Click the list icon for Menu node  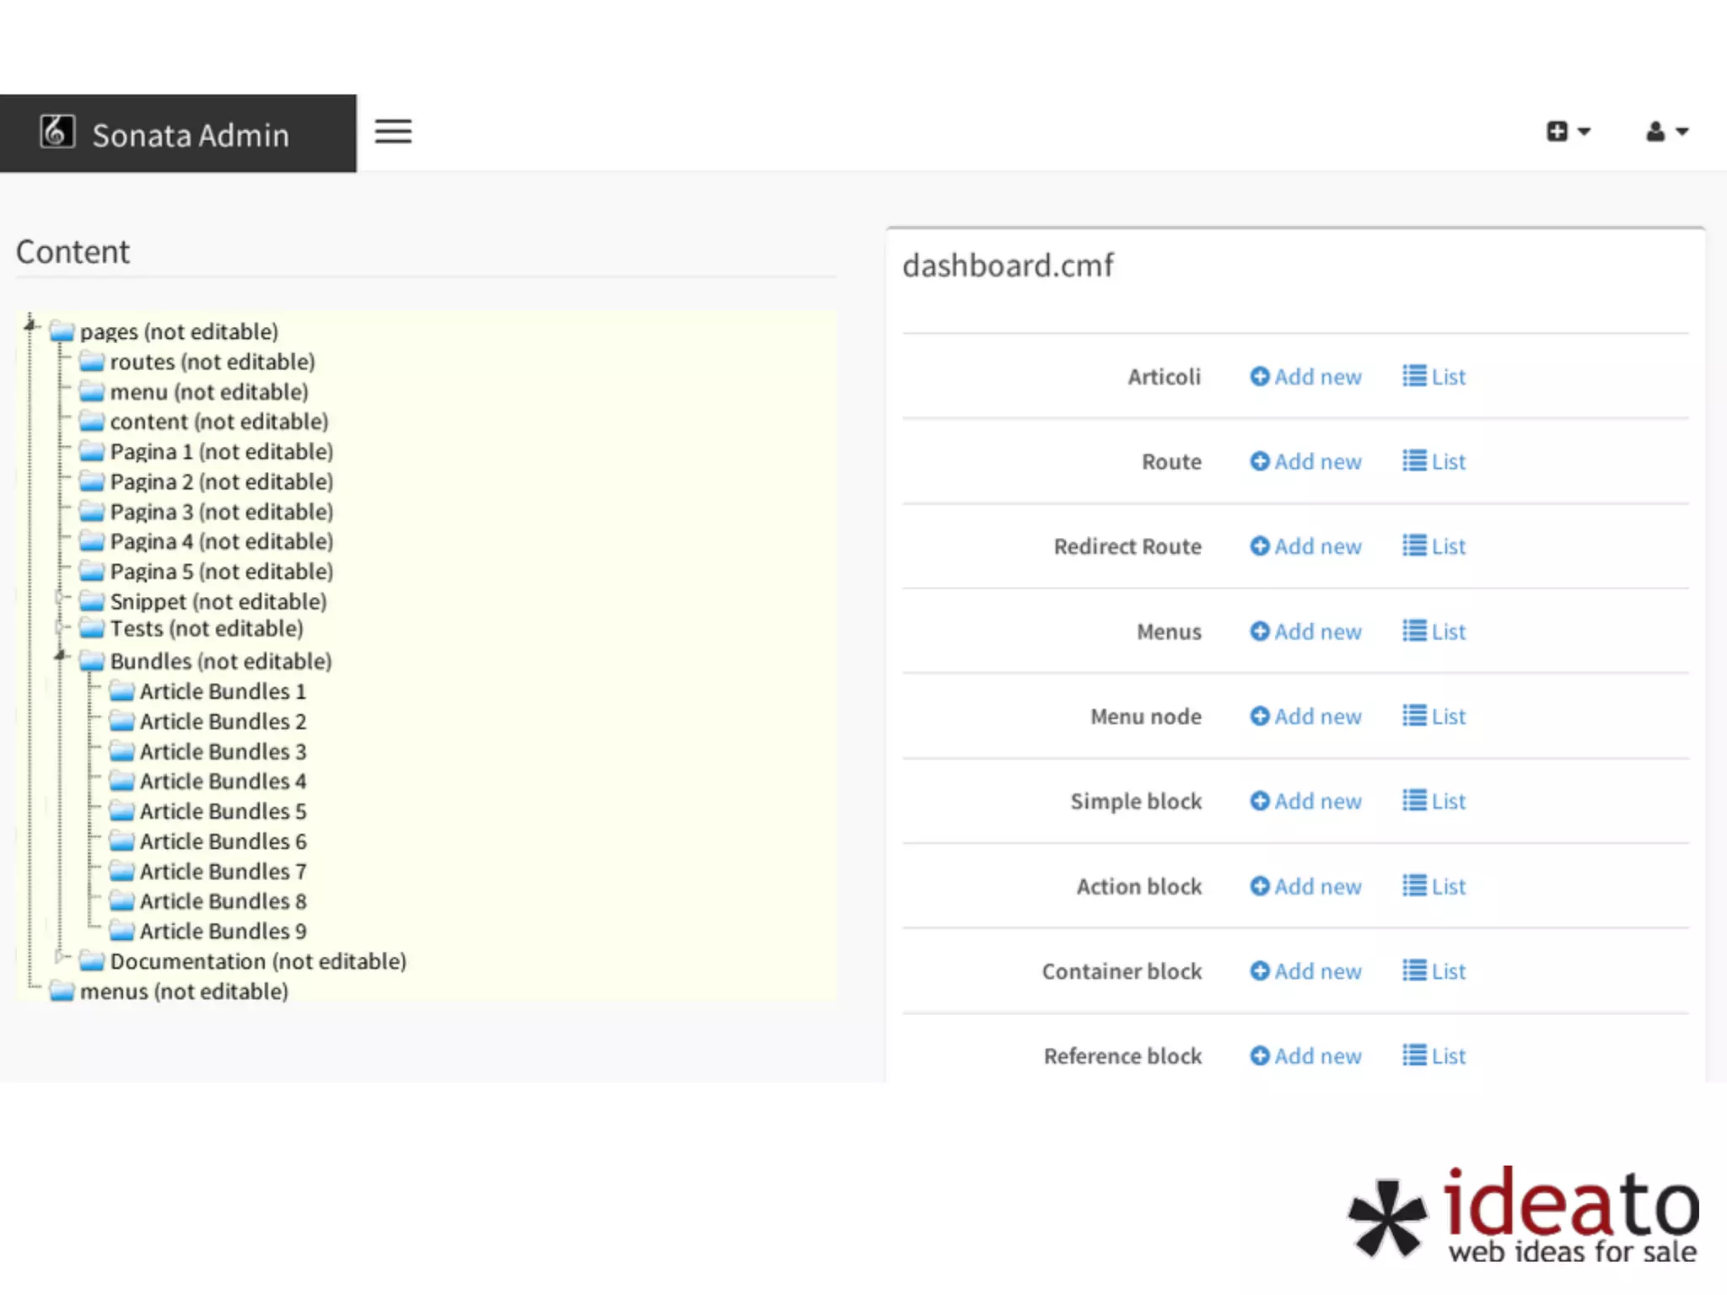(x=1414, y=716)
